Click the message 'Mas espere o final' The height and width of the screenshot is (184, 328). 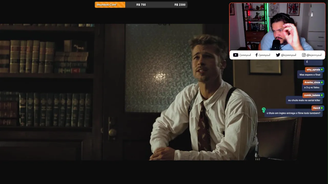(310, 75)
